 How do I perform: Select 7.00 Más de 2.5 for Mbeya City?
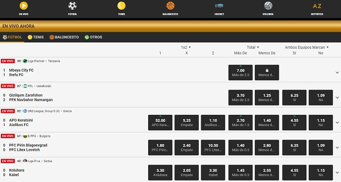241,73
